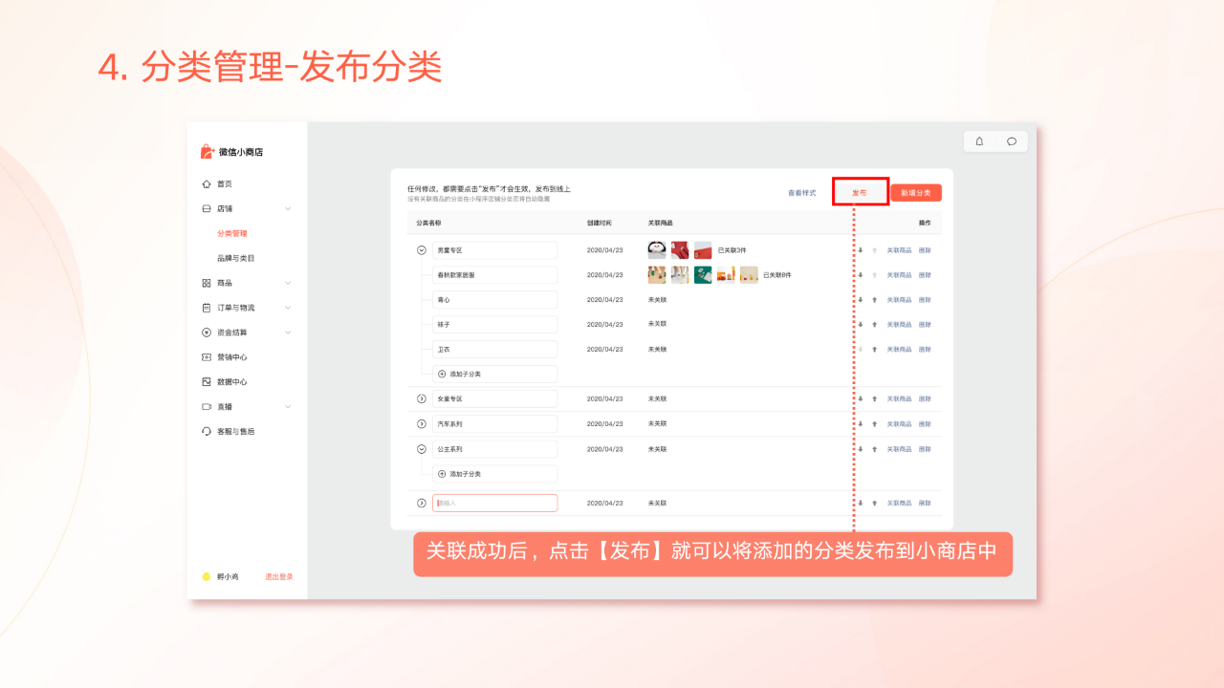Open 营销中心 label in the sidebar
Image resolution: width=1224 pixels, height=688 pixels.
[232, 357]
